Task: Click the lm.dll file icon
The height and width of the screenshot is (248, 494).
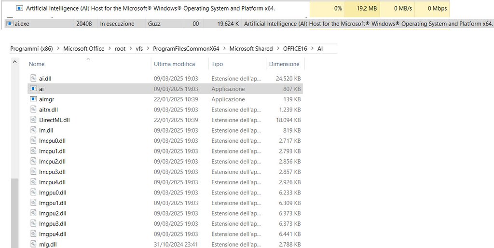Action: click(33, 130)
